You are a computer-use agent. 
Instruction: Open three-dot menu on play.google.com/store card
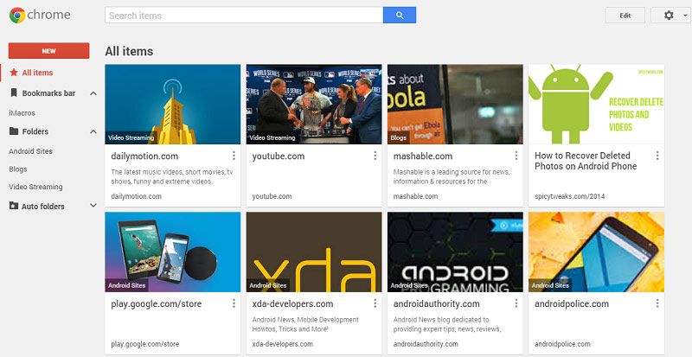234,303
